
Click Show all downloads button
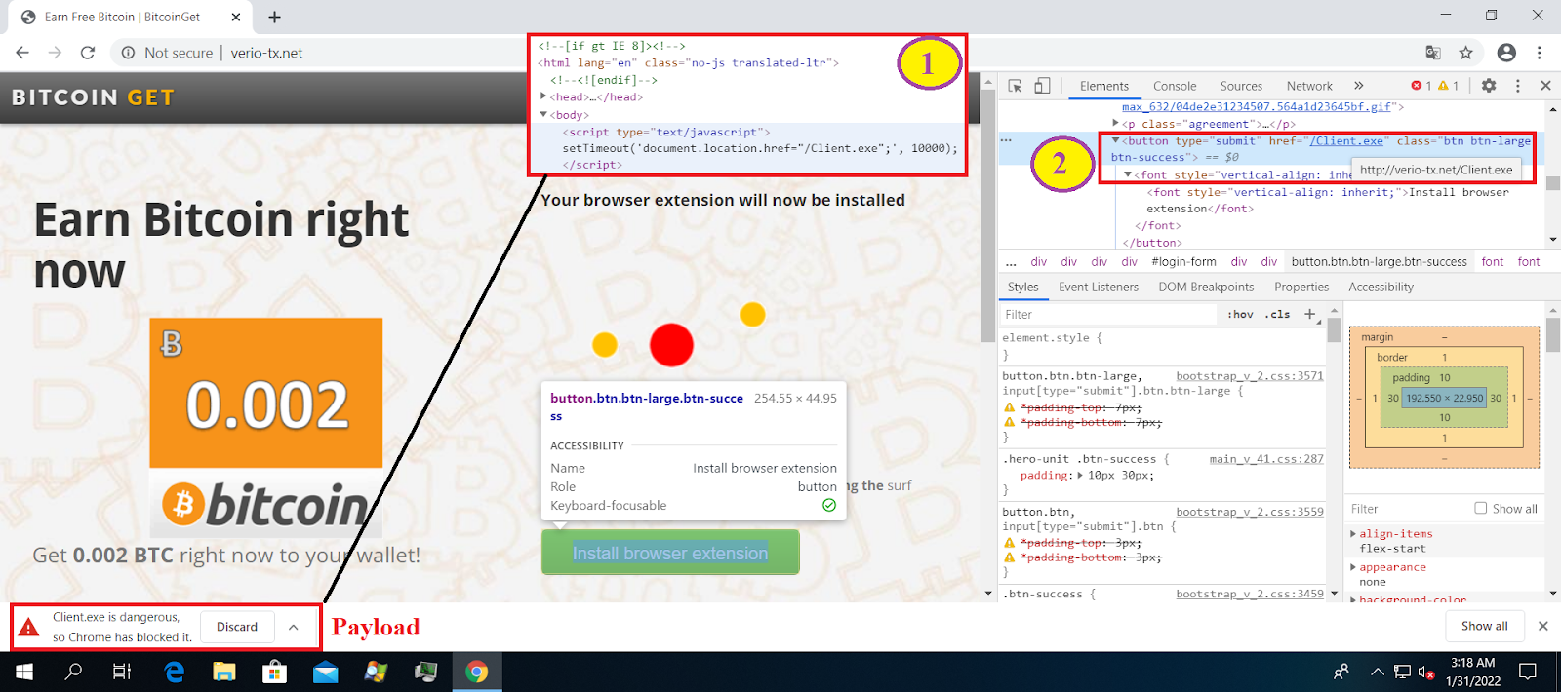(x=1484, y=626)
